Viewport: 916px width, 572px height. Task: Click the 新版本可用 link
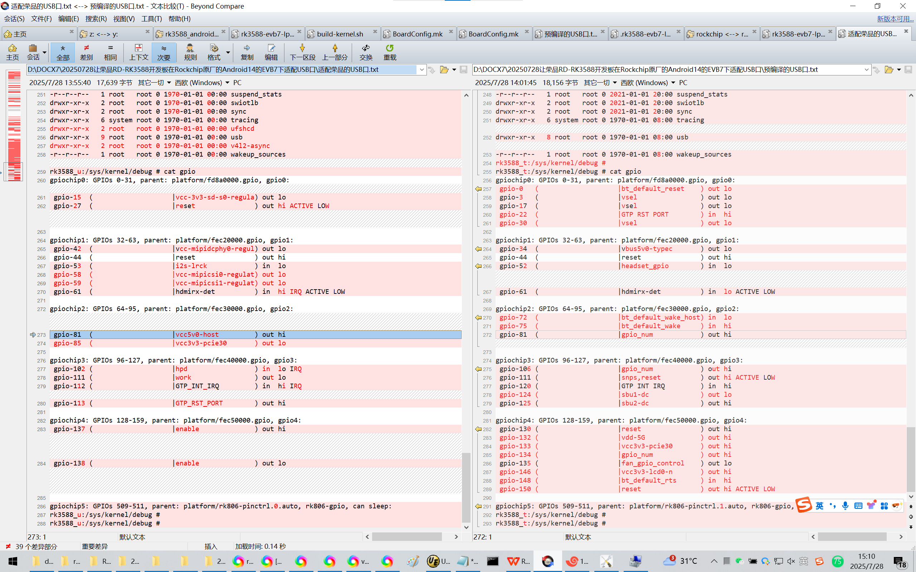click(x=895, y=19)
